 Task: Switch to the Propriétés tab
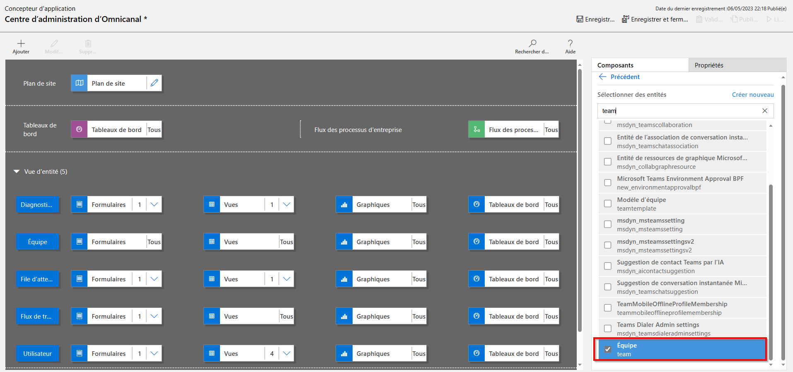coord(737,65)
